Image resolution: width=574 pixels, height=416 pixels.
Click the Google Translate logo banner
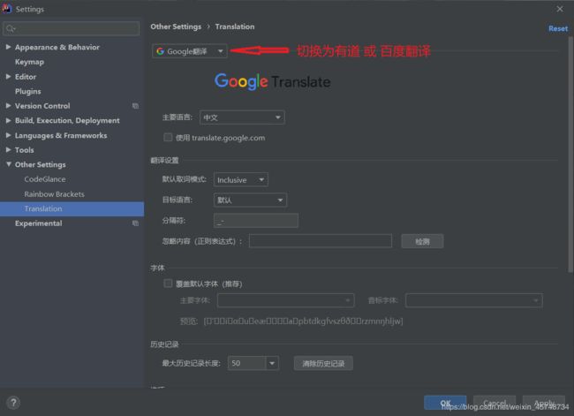click(272, 81)
